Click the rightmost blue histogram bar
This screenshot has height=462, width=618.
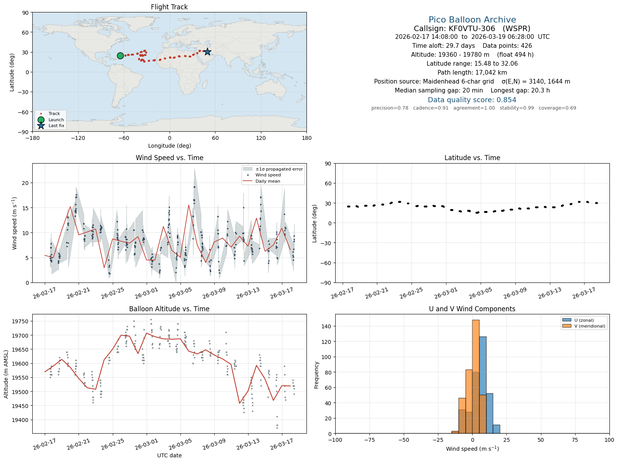(496, 429)
